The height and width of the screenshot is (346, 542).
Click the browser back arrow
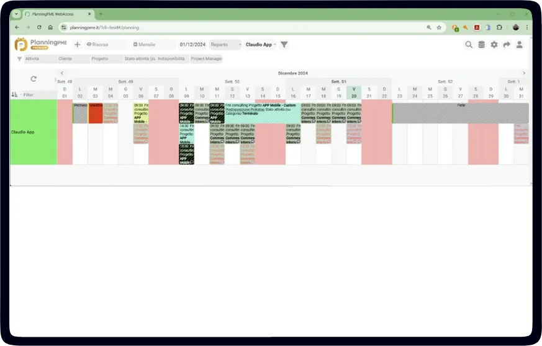(x=17, y=27)
